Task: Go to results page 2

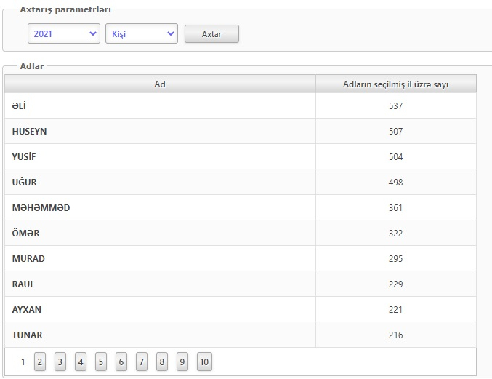Action: pyautogui.click(x=40, y=362)
